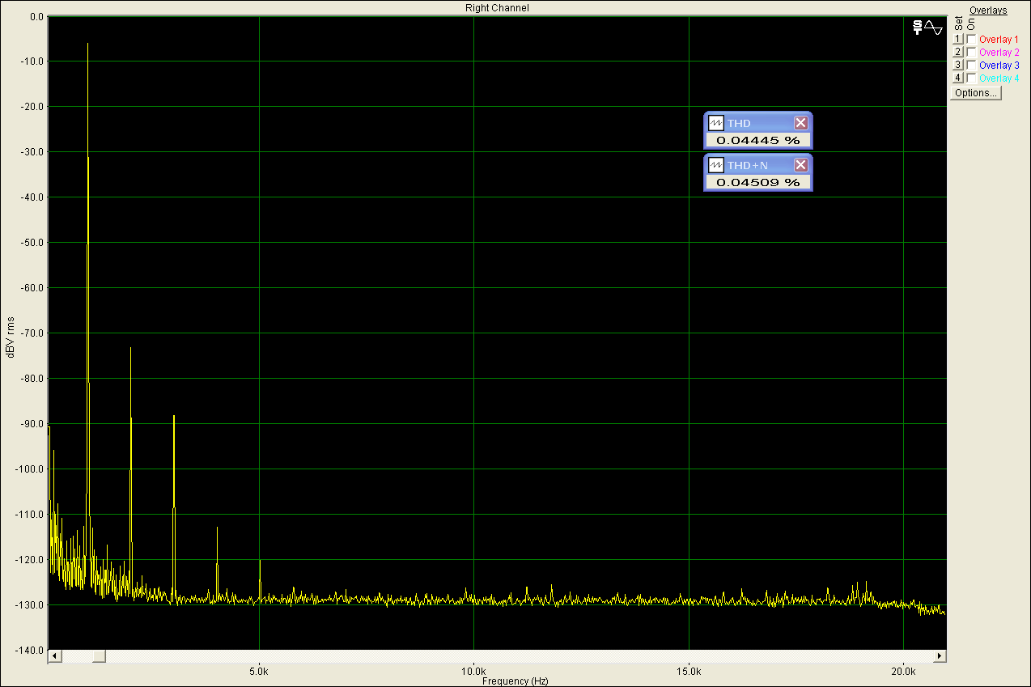The height and width of the screenshot is (687, 1031).
Task: Click the -140.0 amplitude axis label
Action: pyautogui.click(x=31, y=650)
